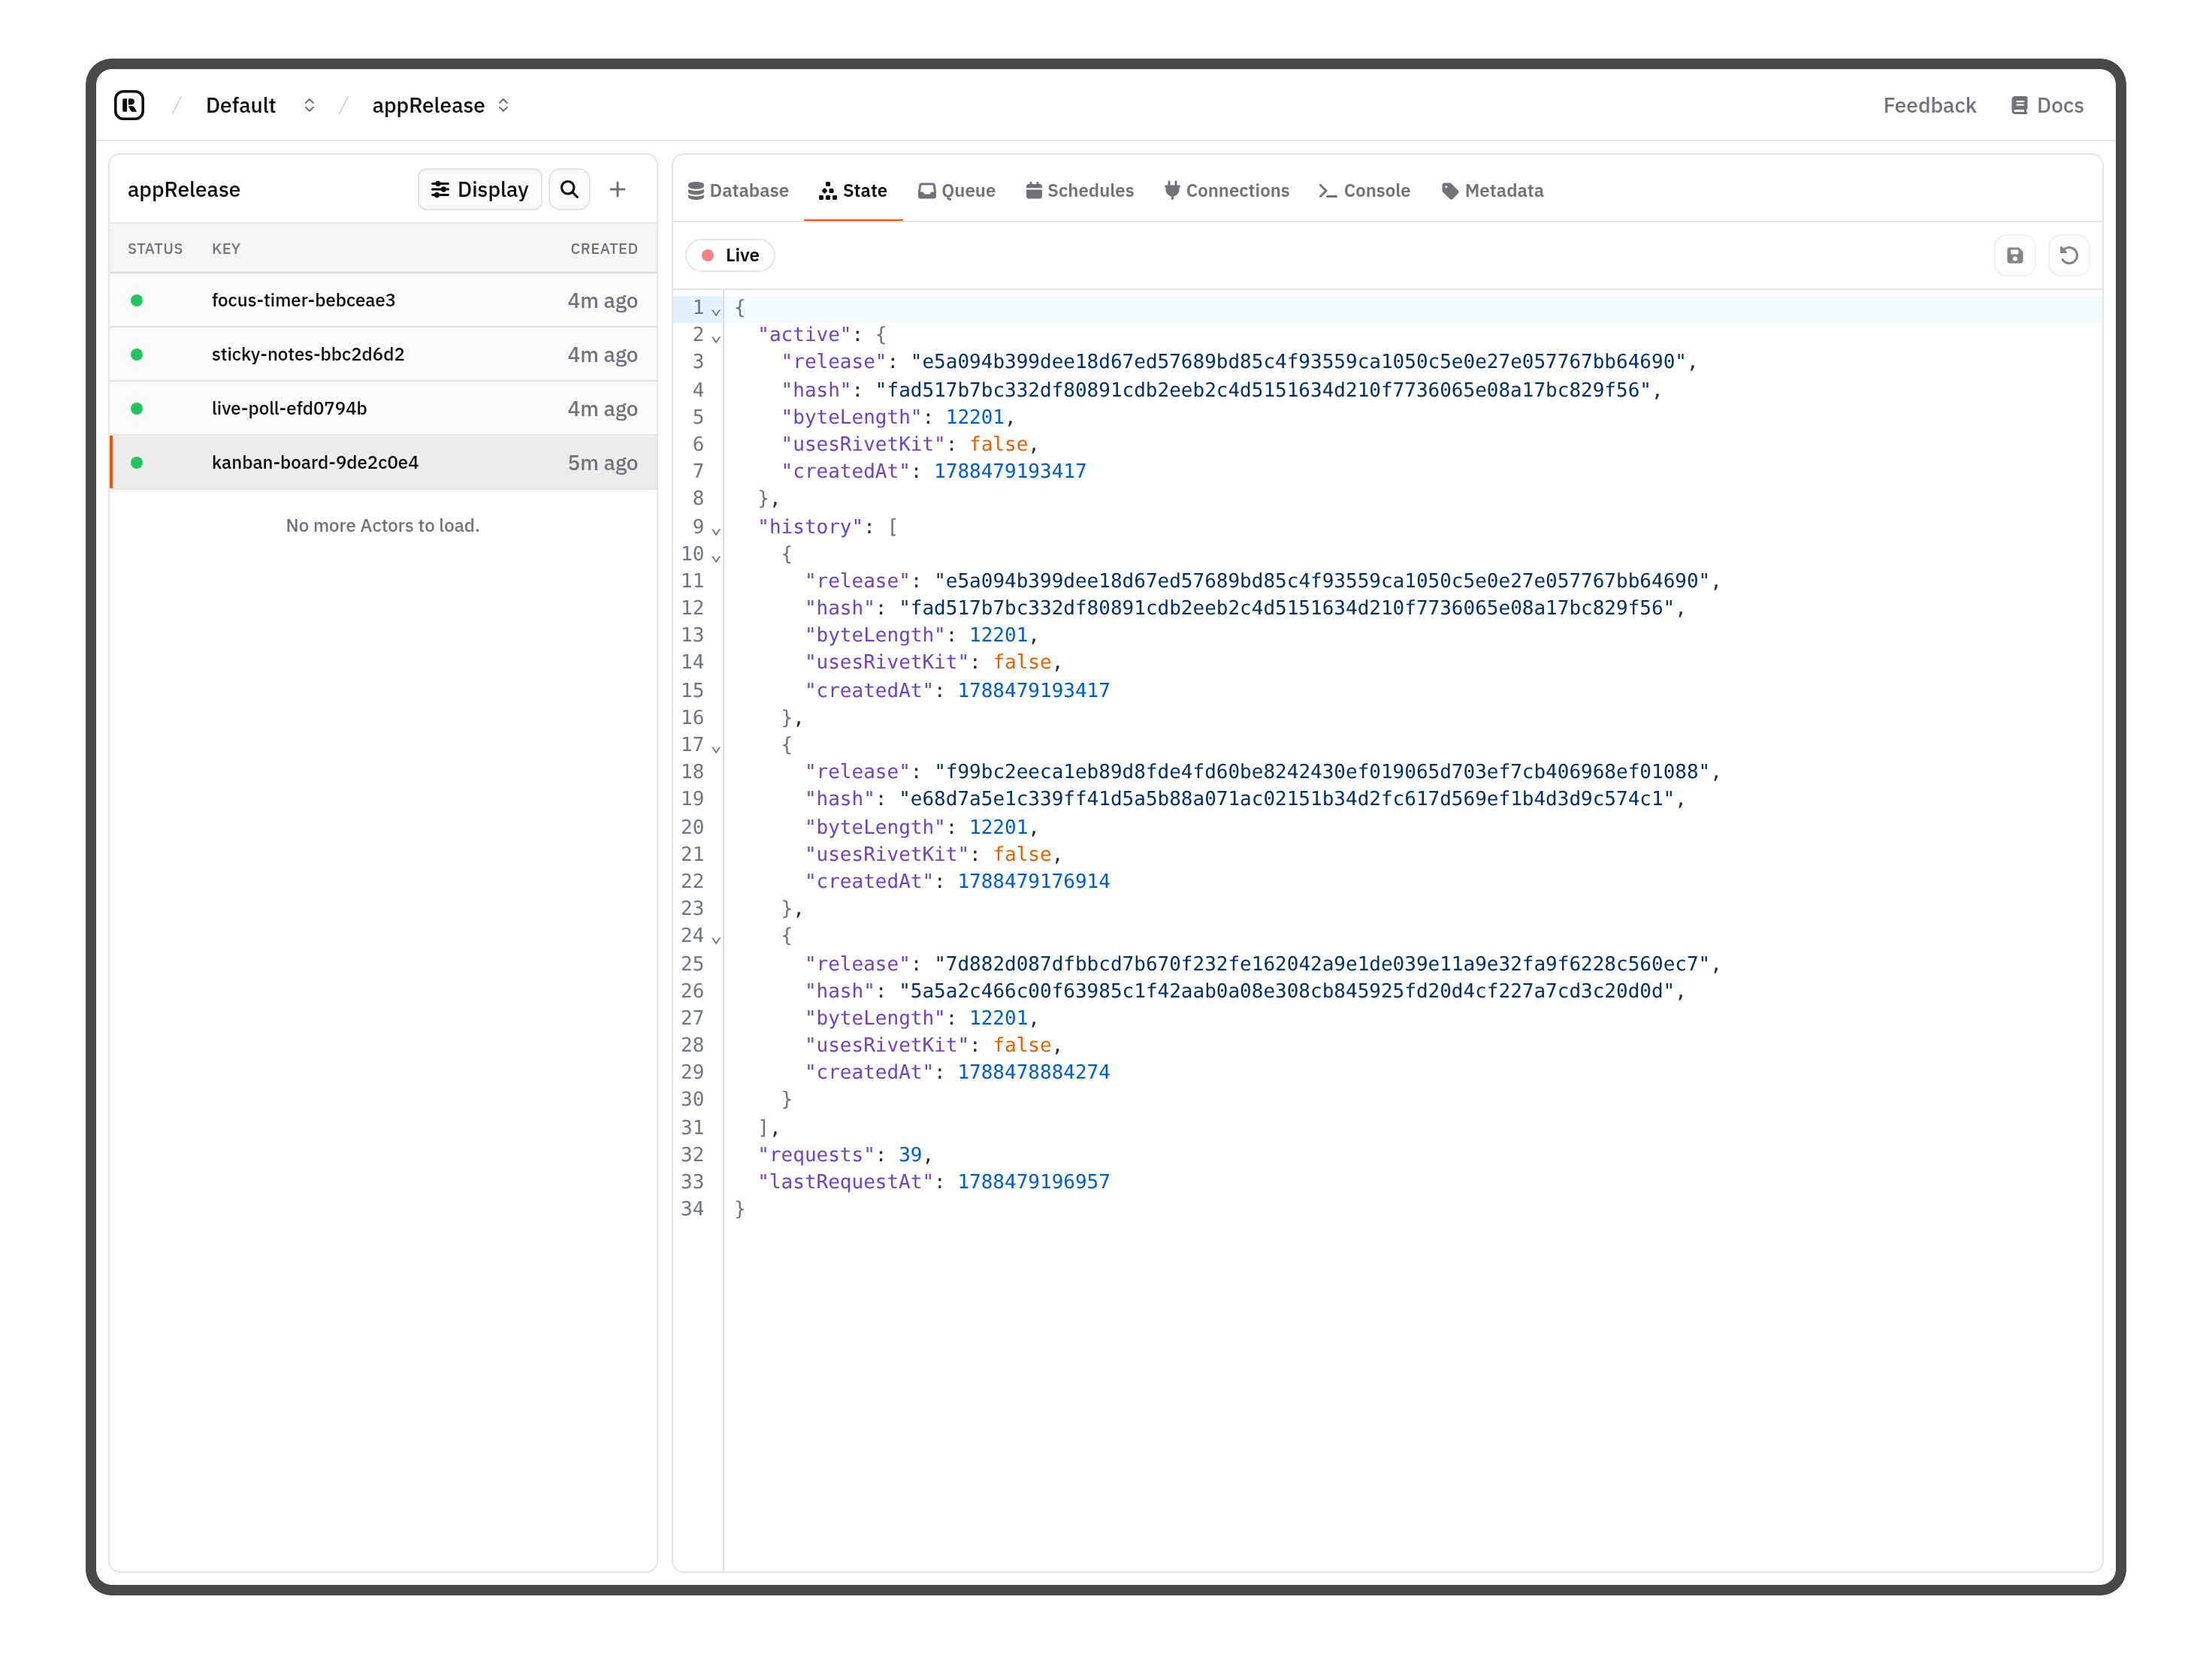
Task: Click the "No more Actors to load." text
Action: (383, 525)
